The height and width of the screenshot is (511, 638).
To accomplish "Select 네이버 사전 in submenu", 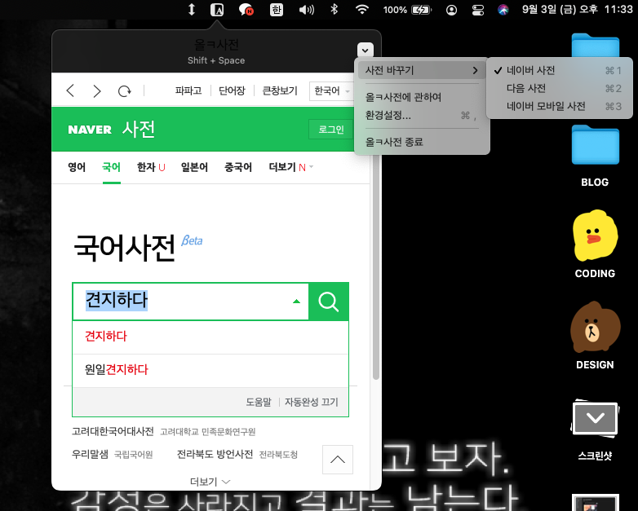I will click(560, 70).
